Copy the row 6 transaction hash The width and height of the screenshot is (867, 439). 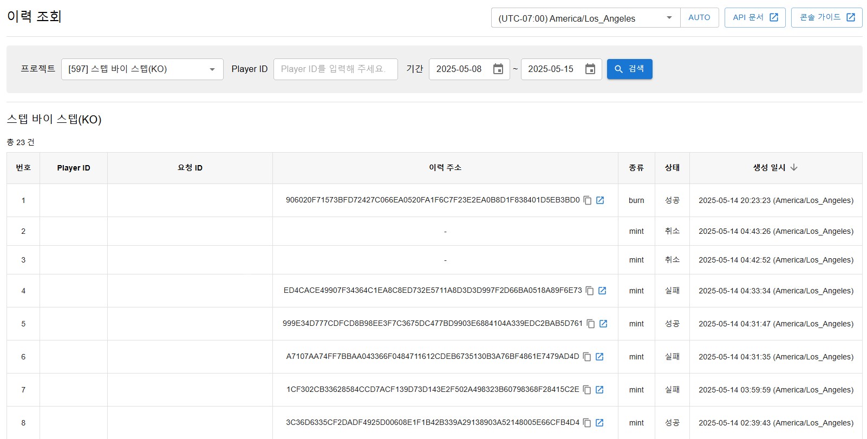[x=587, y=357]
